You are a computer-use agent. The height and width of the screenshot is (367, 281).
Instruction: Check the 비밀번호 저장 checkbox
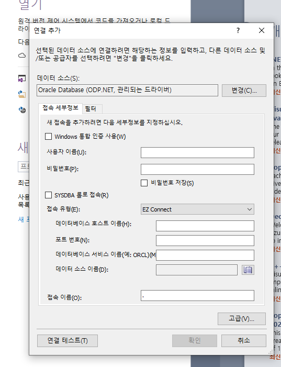[144, 183]
